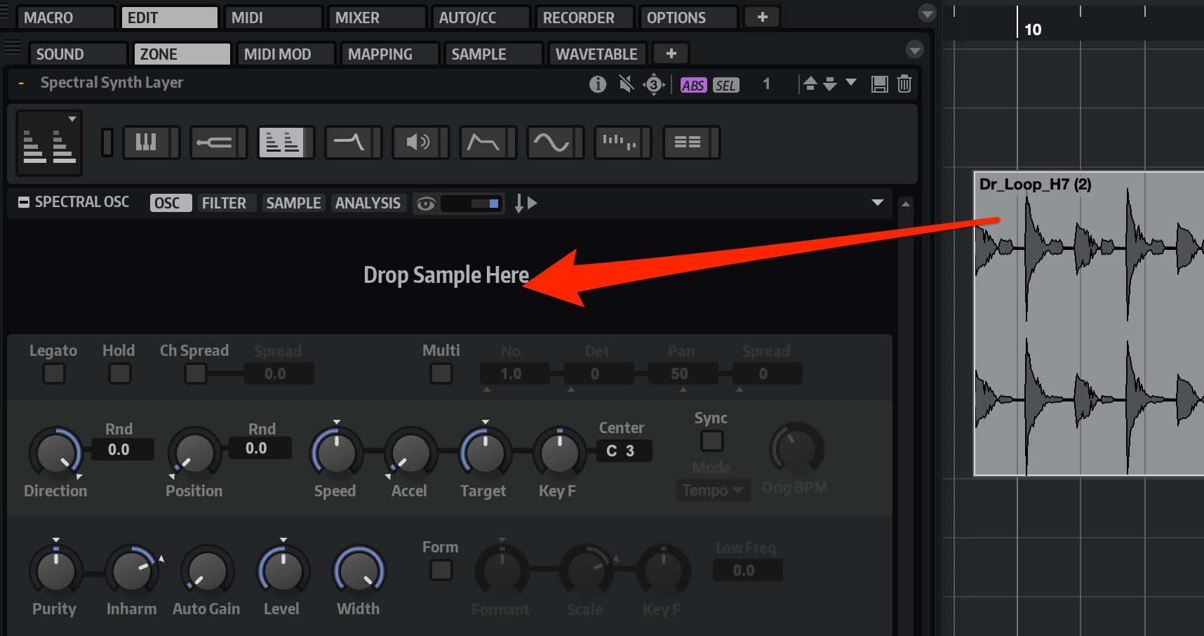Open the Tempo mode dropdown
The height and width of the screenshot is (636, 1204).
tap(713, 490)
